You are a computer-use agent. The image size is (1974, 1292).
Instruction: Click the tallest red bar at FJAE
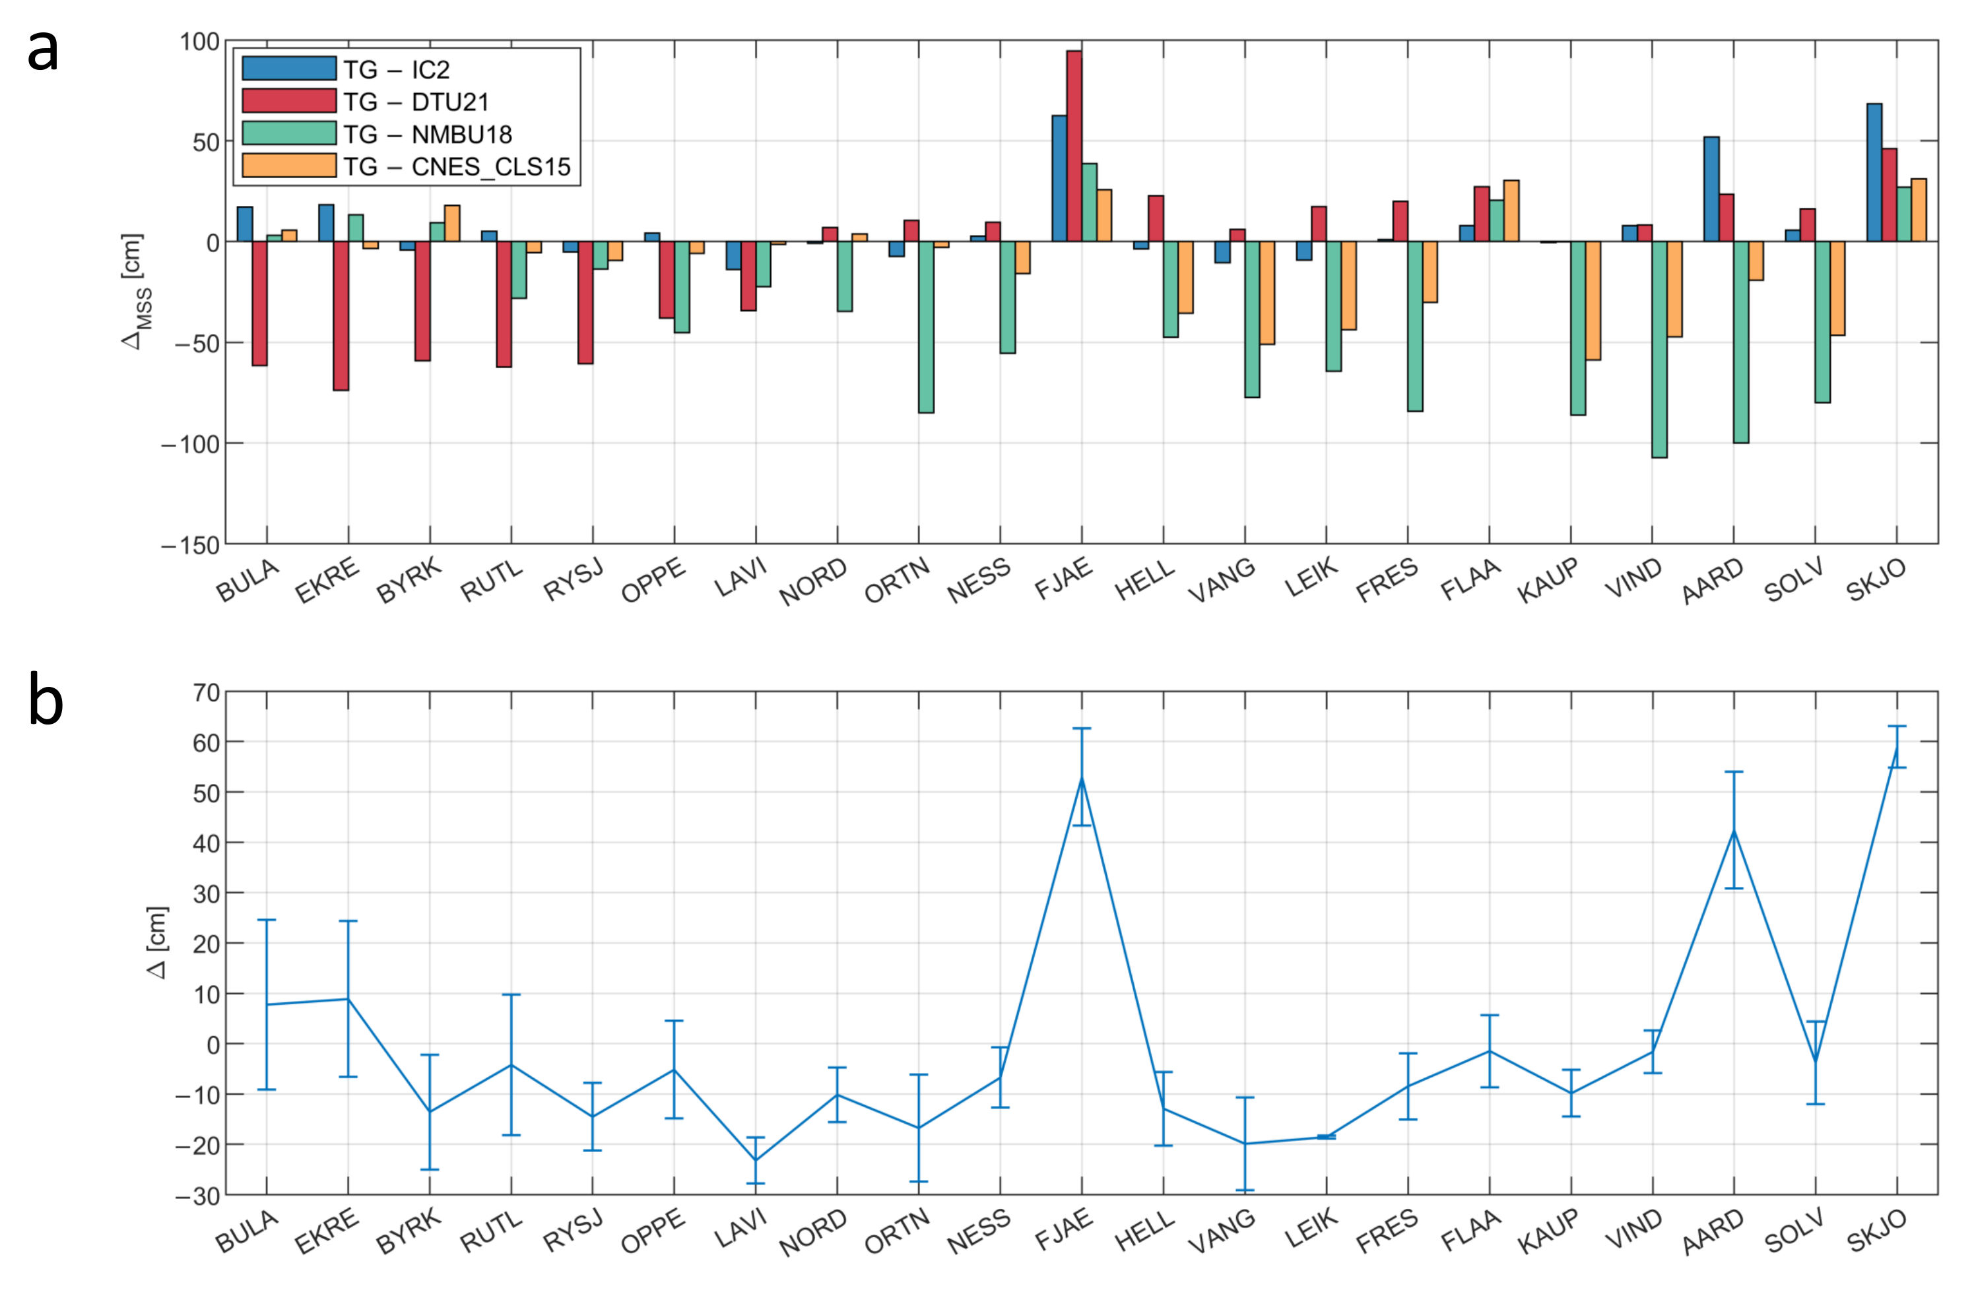pyautogui.click(x=1074, y=146)
